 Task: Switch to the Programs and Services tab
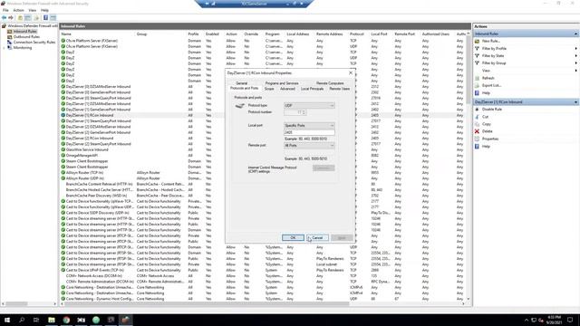tap(282, 83)
